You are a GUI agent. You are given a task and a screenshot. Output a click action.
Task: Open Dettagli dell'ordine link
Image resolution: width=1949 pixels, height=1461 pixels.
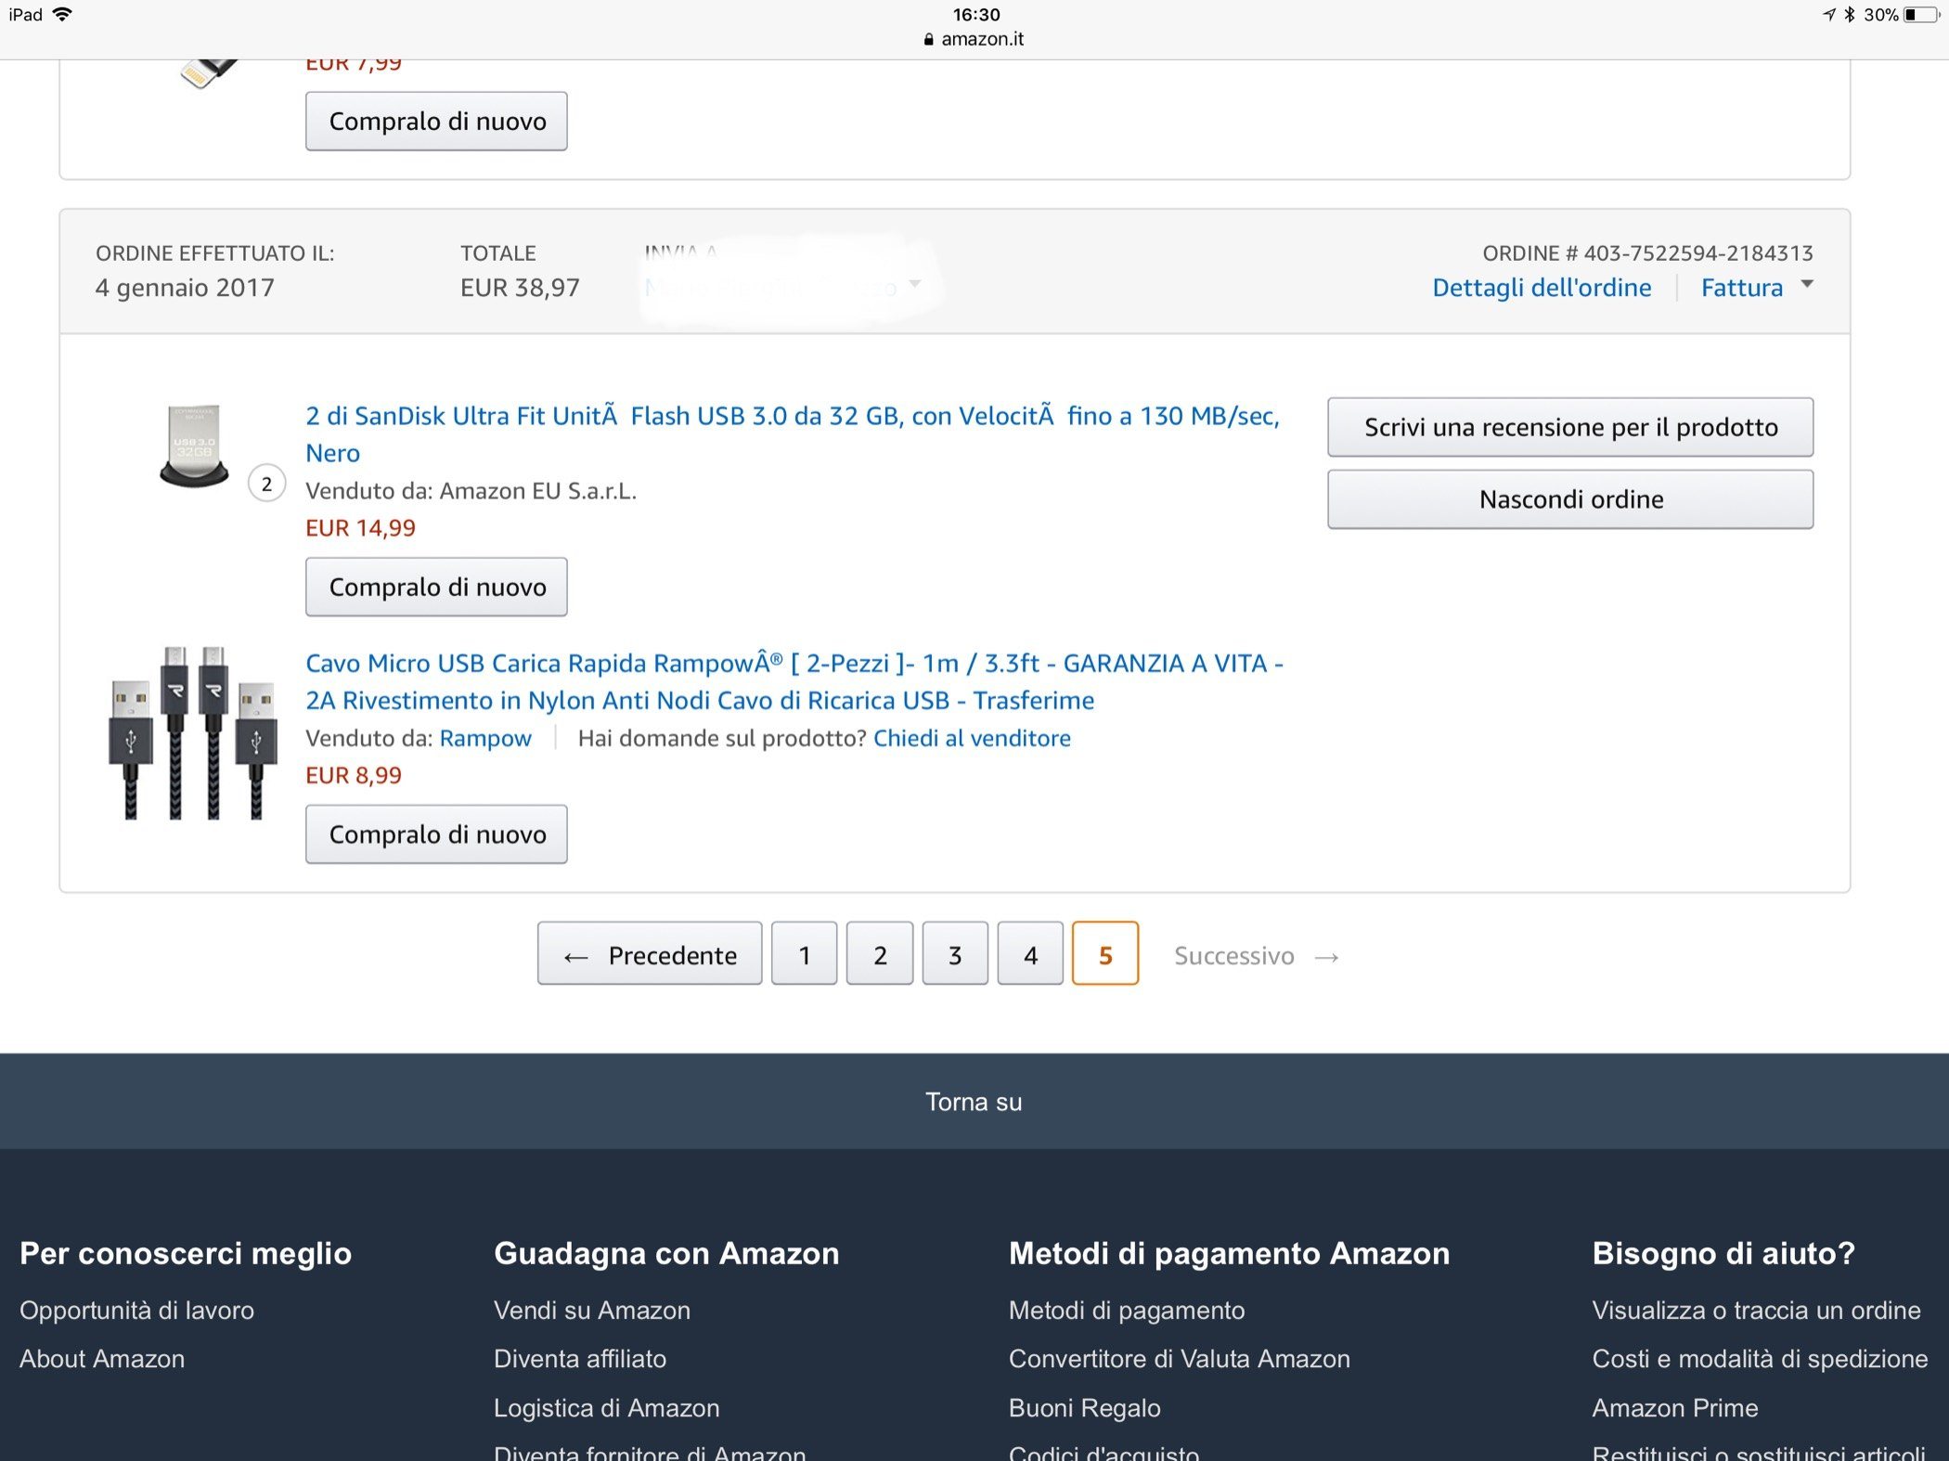[x=1542, y=288]
